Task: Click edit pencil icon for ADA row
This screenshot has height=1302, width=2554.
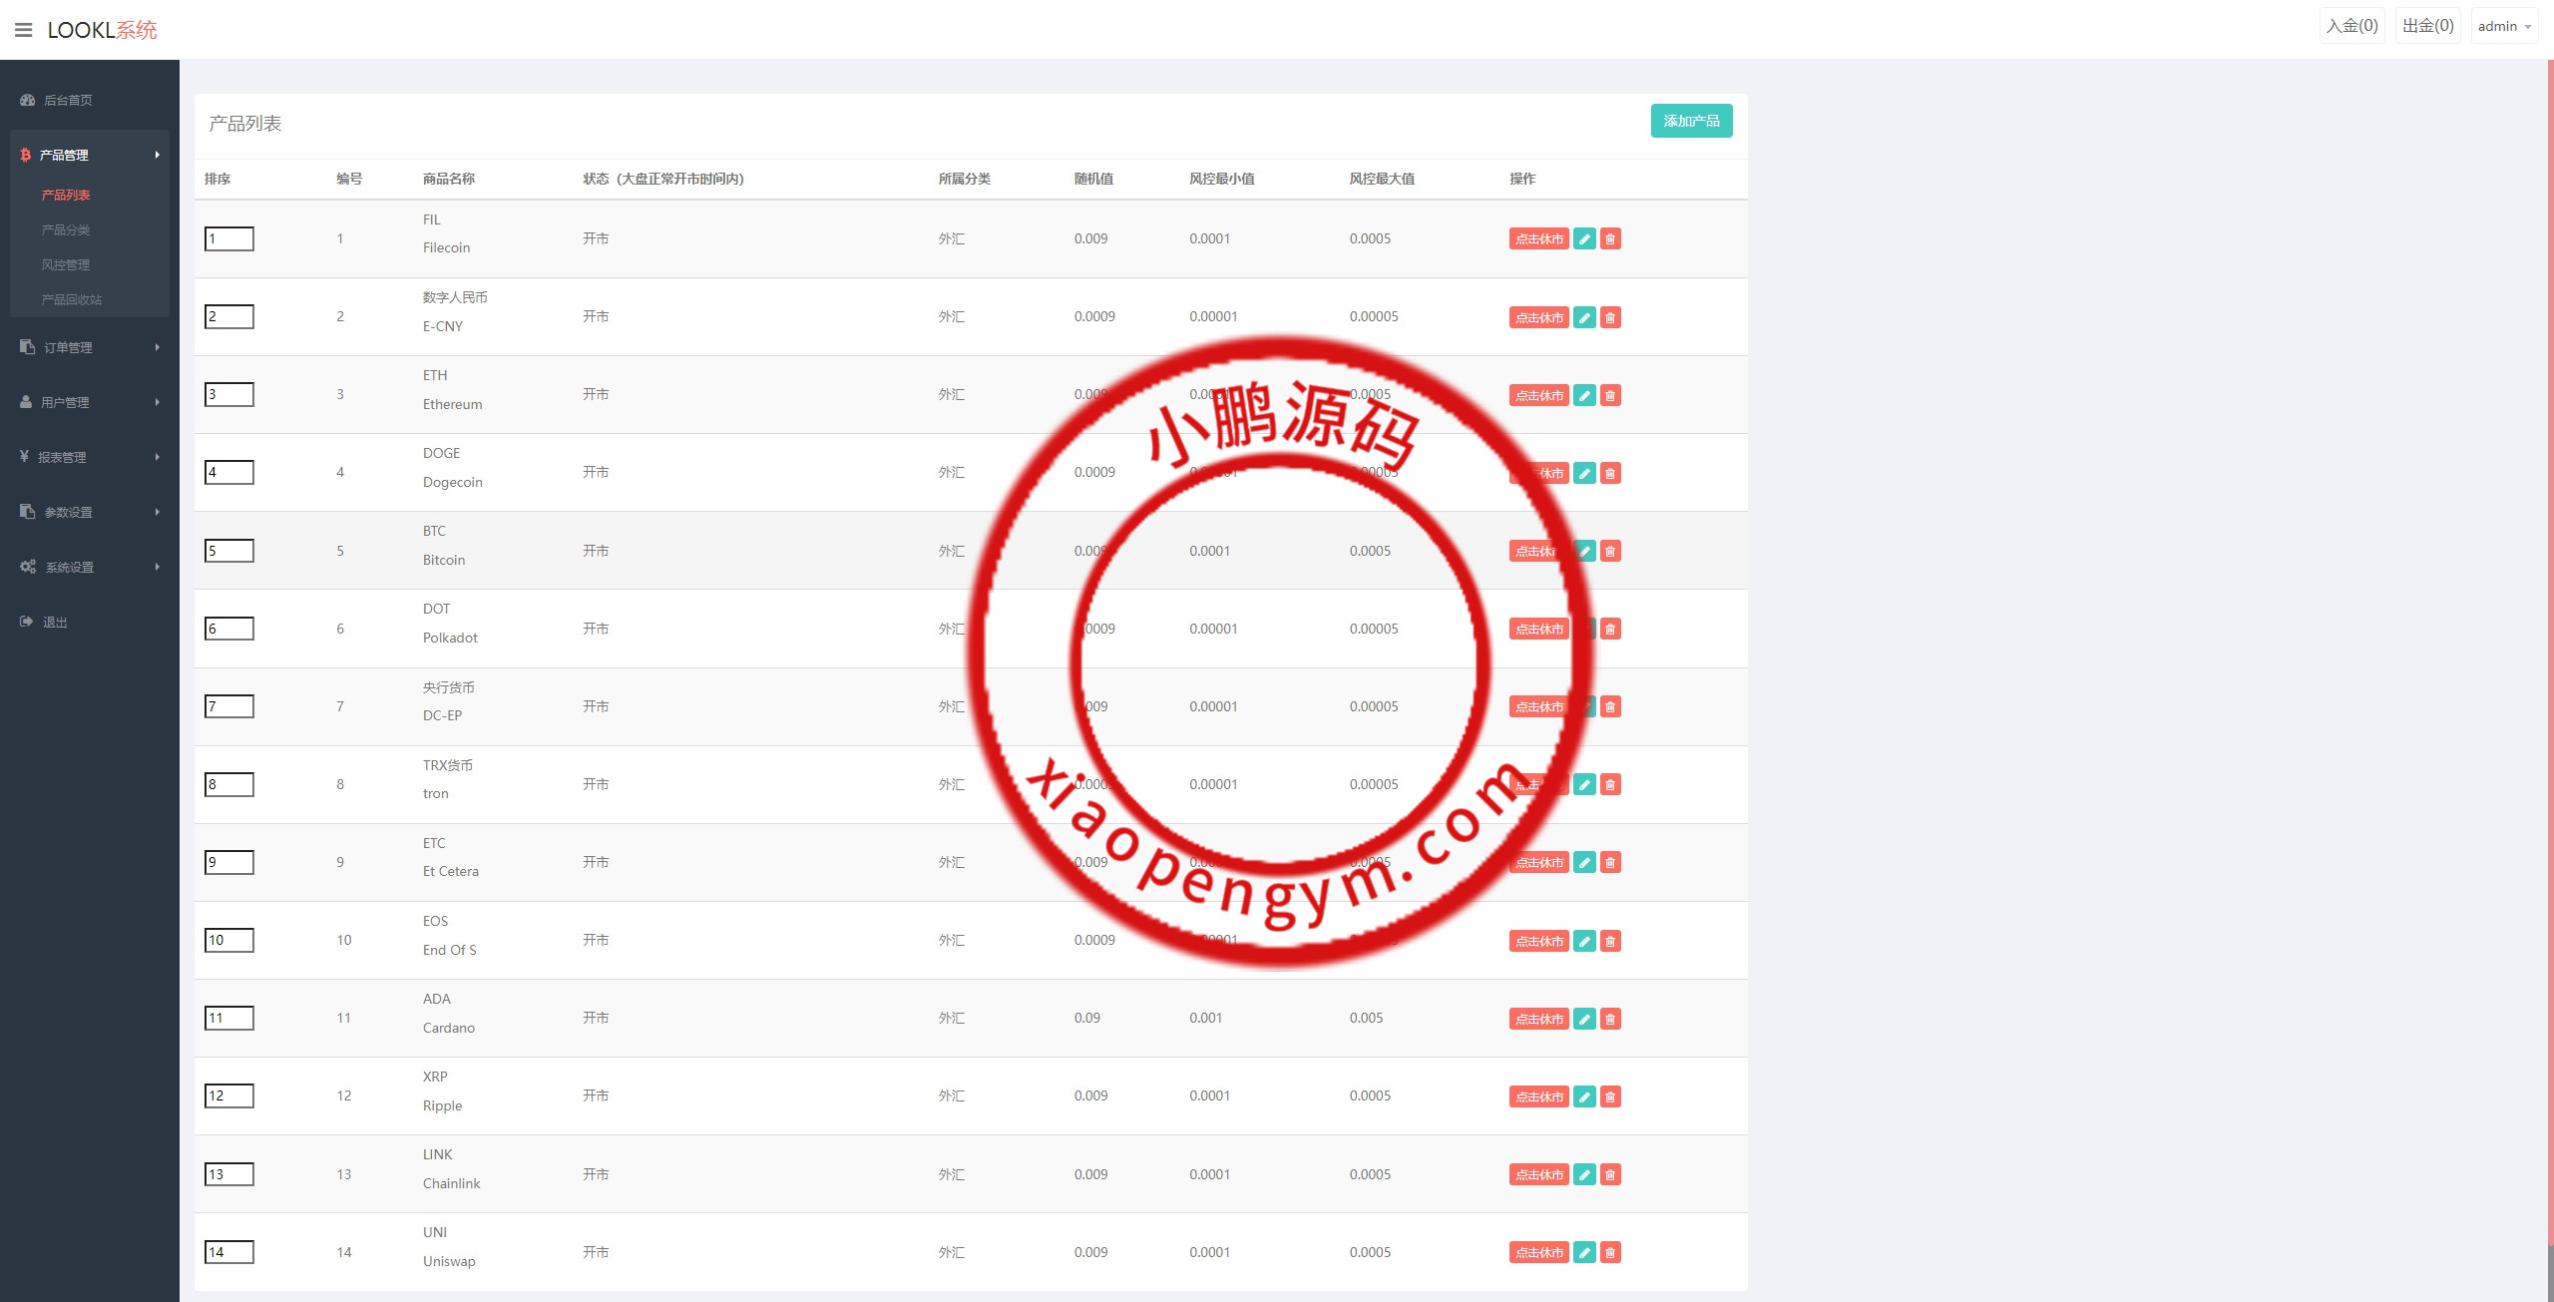Action: (x=1584, y=1019)
